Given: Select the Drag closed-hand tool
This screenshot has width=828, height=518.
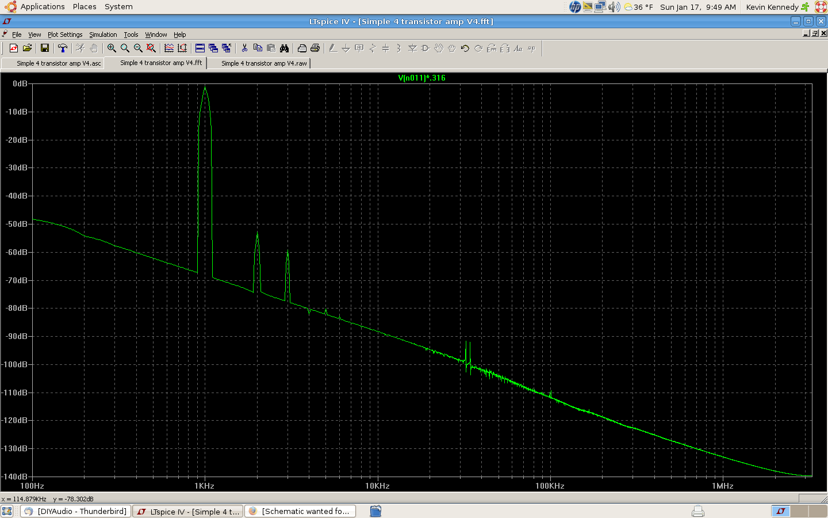Looking at the screenshot, I should pyautogui.click(x=452, y=48).
